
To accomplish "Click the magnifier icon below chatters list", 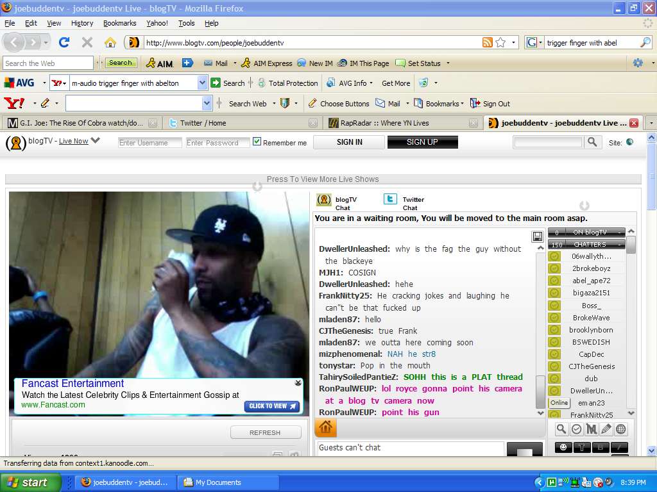I will coord(561,429).
